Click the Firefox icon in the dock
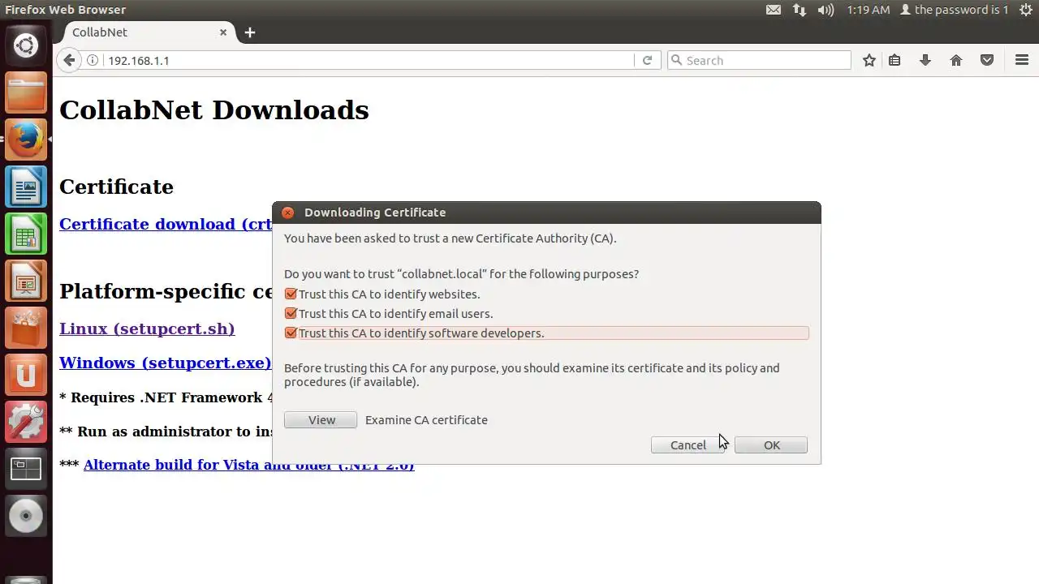This screenshot has height=584, width=1039. click(26, 140)
